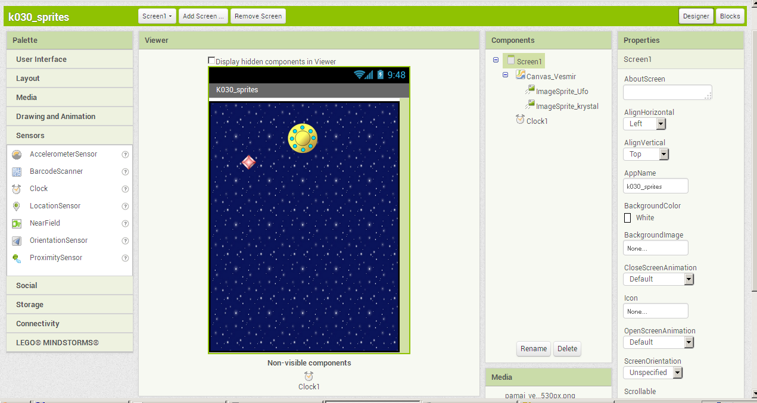
Task: Open the CloseScreenAnimation dropdown
Action: point(659,279)
